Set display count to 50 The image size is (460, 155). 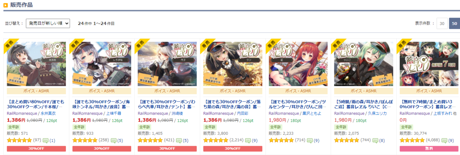coord(454,24)
